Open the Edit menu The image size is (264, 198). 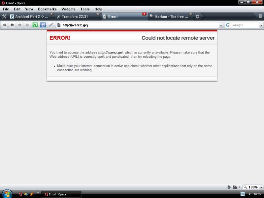[17, 9]
